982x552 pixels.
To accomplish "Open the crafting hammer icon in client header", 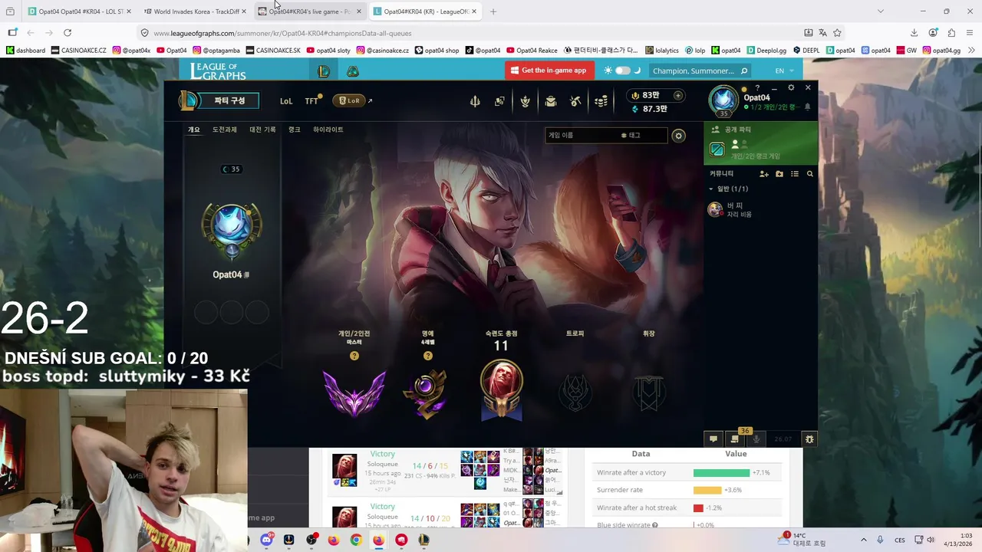I will 576,101.
